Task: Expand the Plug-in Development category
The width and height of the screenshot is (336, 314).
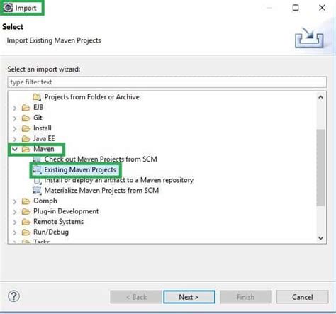Action: click(x=15, y=212)
